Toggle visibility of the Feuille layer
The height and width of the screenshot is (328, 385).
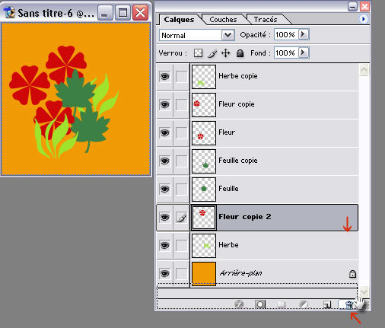(x=165, y=189)
